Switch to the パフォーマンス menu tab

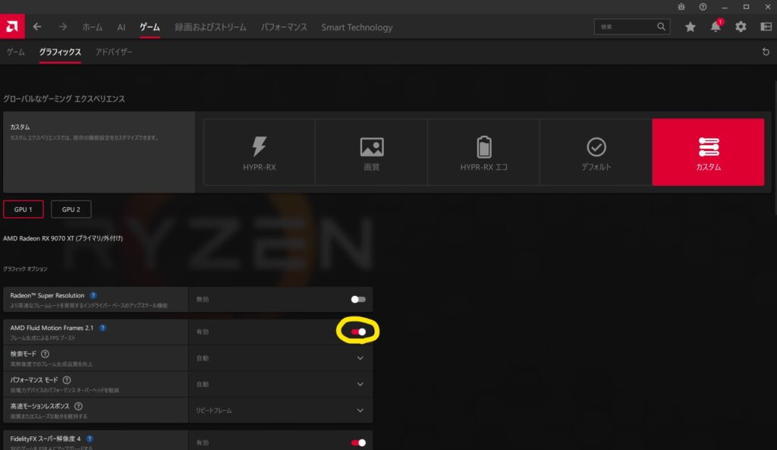(x=284, y=27)
